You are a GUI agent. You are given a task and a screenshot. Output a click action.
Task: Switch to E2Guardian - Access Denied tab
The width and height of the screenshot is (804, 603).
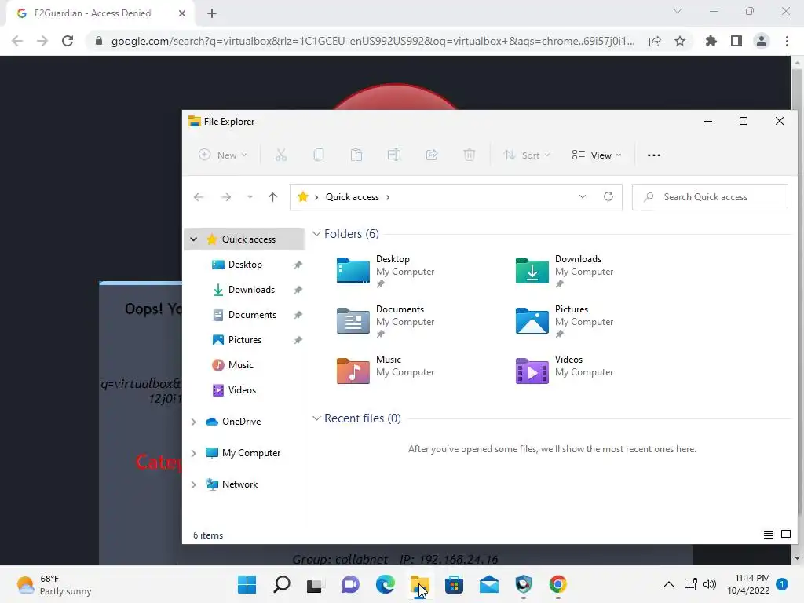(93, 13)
